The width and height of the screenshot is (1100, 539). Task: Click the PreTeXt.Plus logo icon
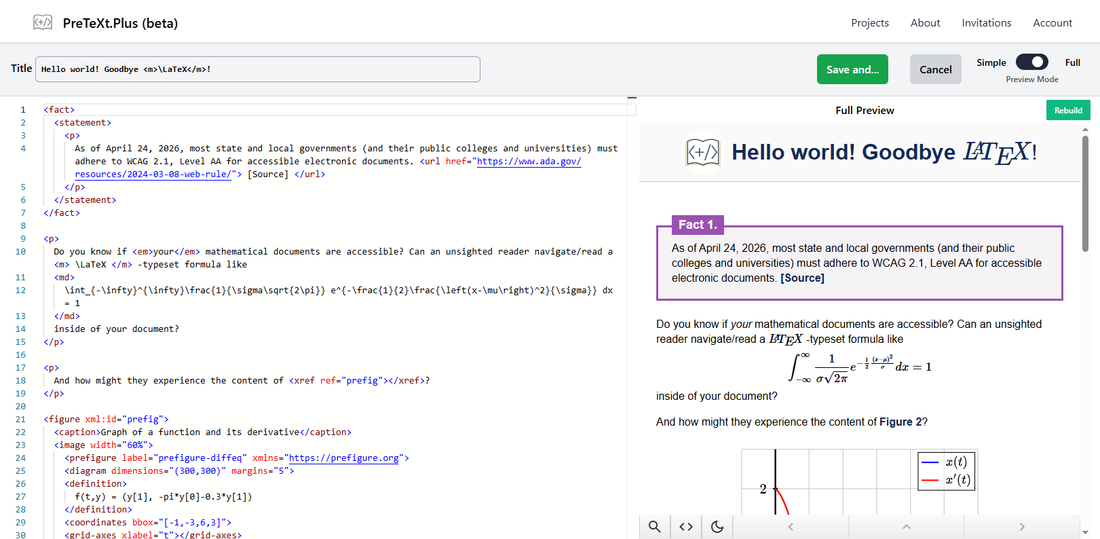[43, 22]
